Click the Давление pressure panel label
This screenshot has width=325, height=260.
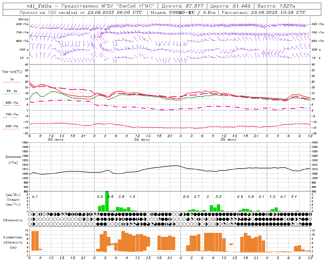point(13,157)
